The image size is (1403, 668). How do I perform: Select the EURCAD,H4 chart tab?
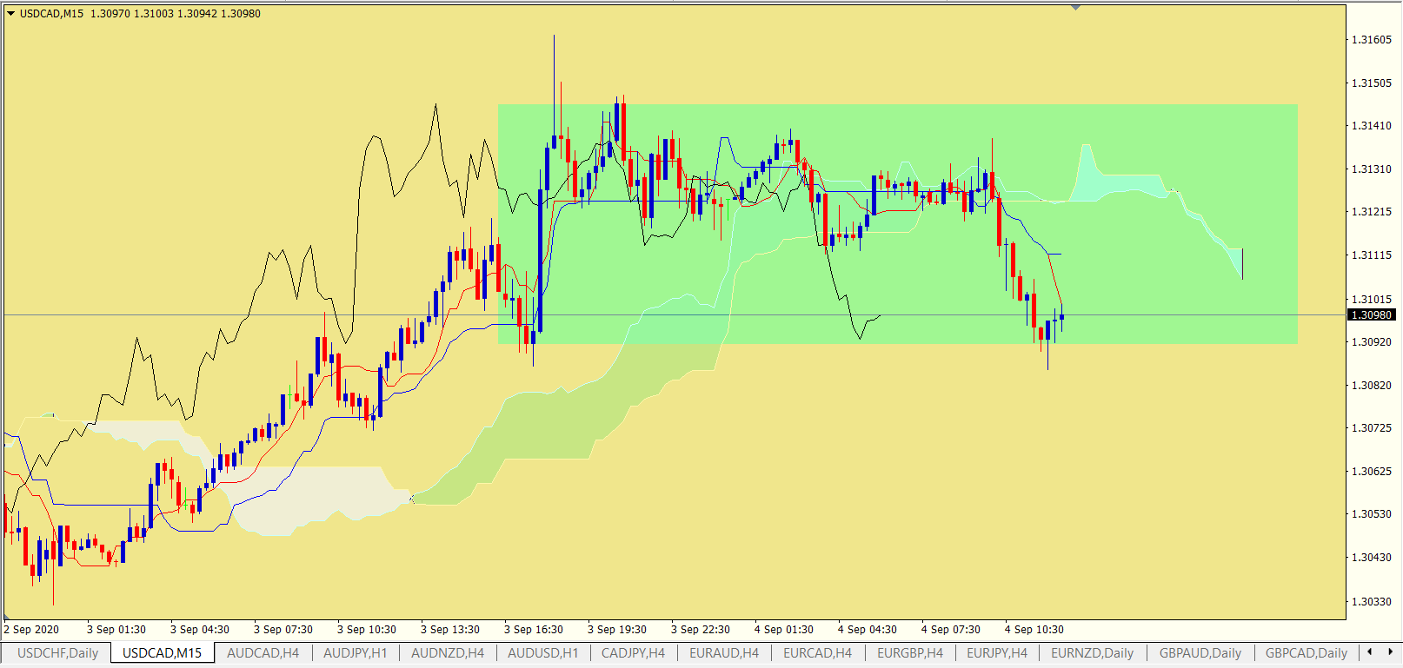click(x=817, y=652)
